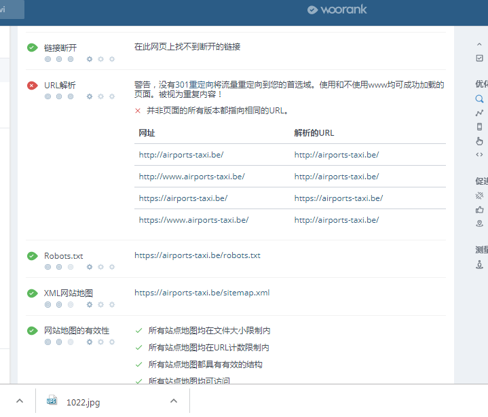Image resolution: width=488 pixels, height=417 pixels.
Task: Open link http://www.airports-taxi.be/ in 网址 column
Action: 191,177
